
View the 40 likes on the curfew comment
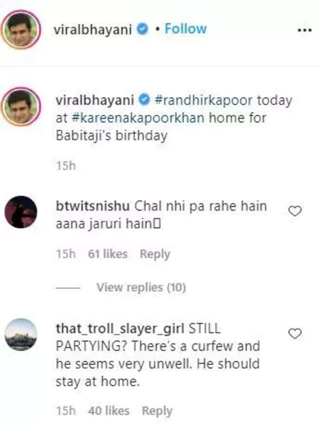(108, 411)
